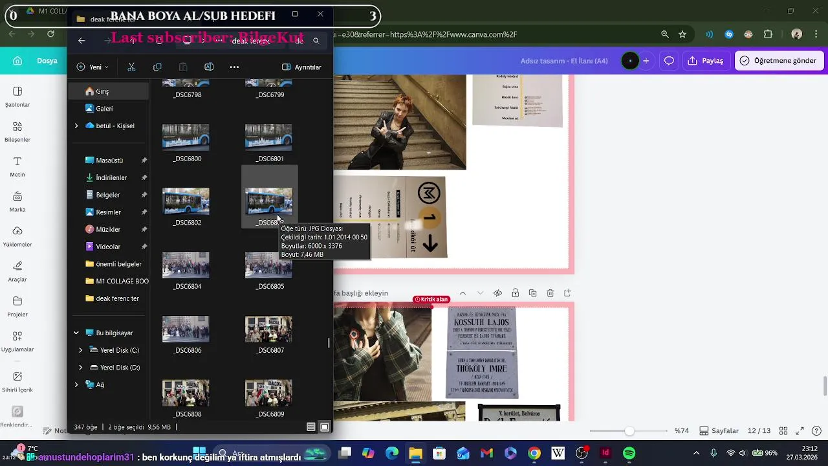The height and width of the screenshot is (466, 828).
Task: Open Bileşenler panel in Canva sidebar
Action: click(17, 131)
